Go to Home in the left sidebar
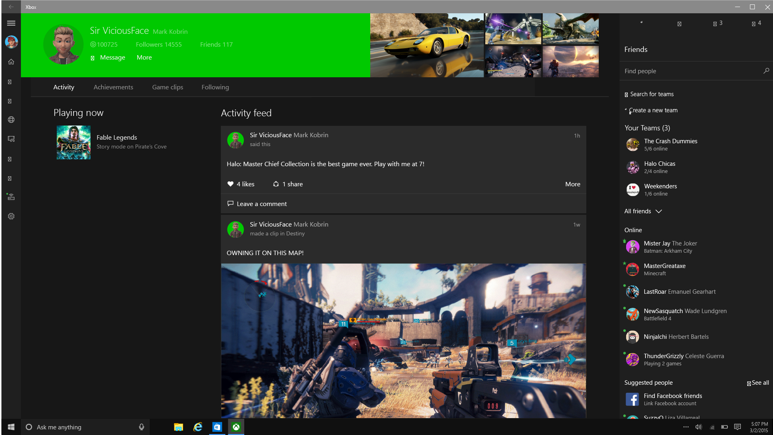The height and width of the screenshot is (435, 773). click(11, 62)
